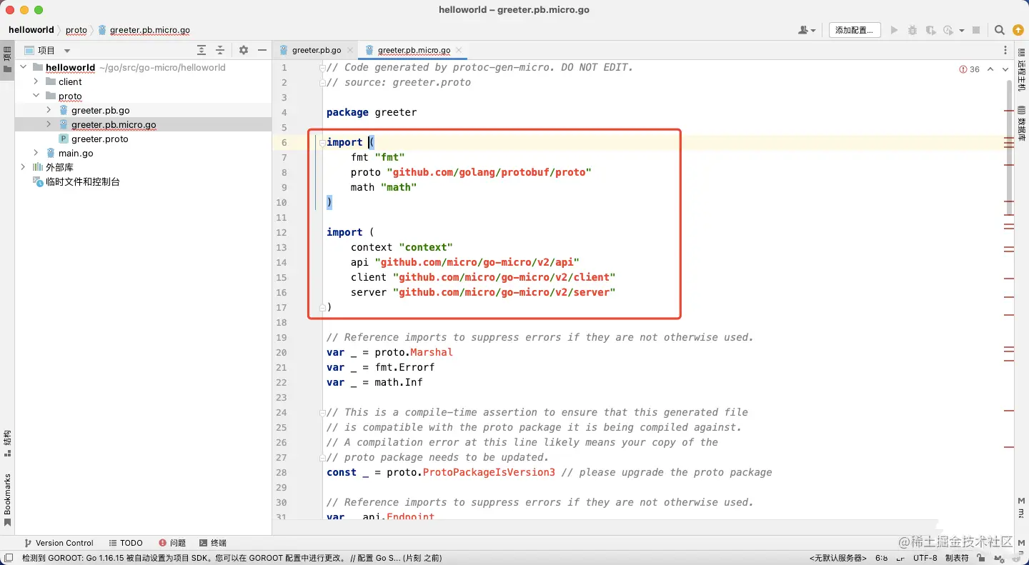The image size is (1029, 565).
Task: Click the Debug bug icon
Action: click(913, 30)
